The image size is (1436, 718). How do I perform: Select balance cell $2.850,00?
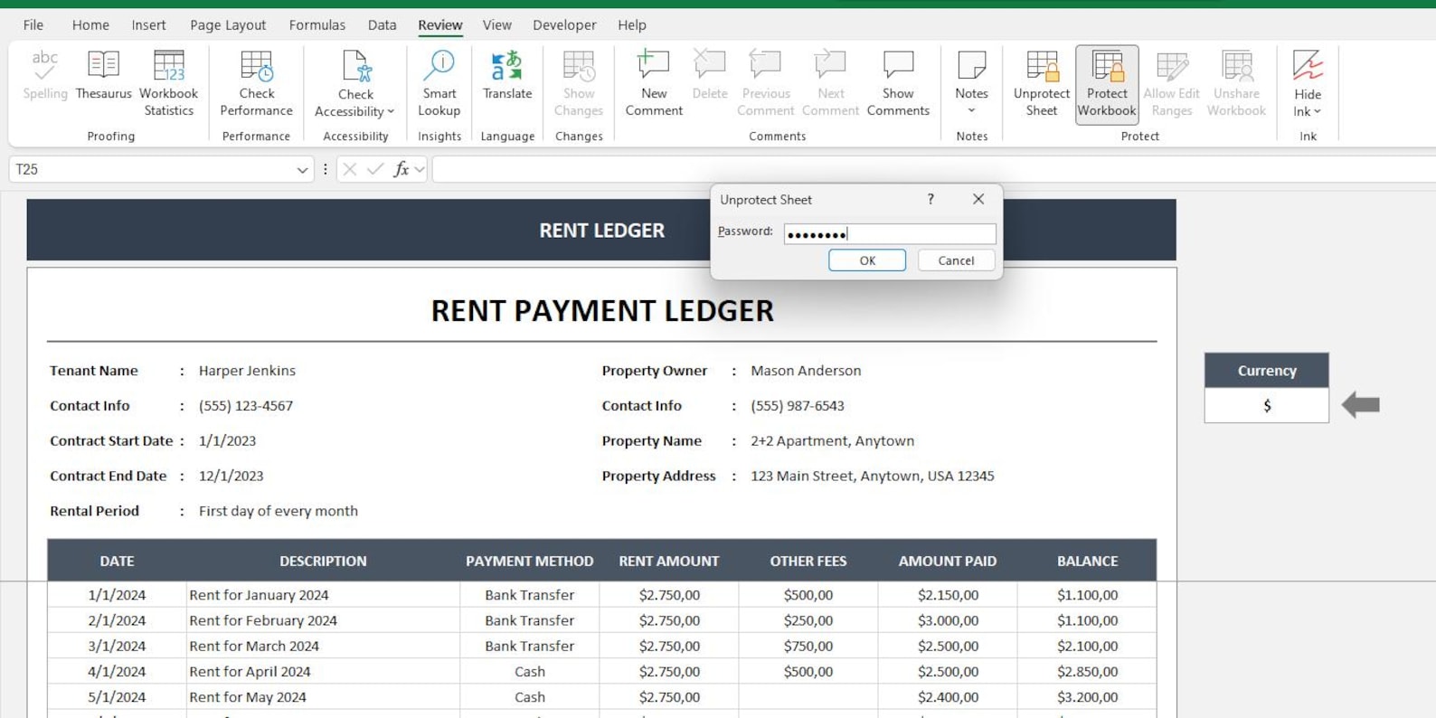pos(1087,672)
